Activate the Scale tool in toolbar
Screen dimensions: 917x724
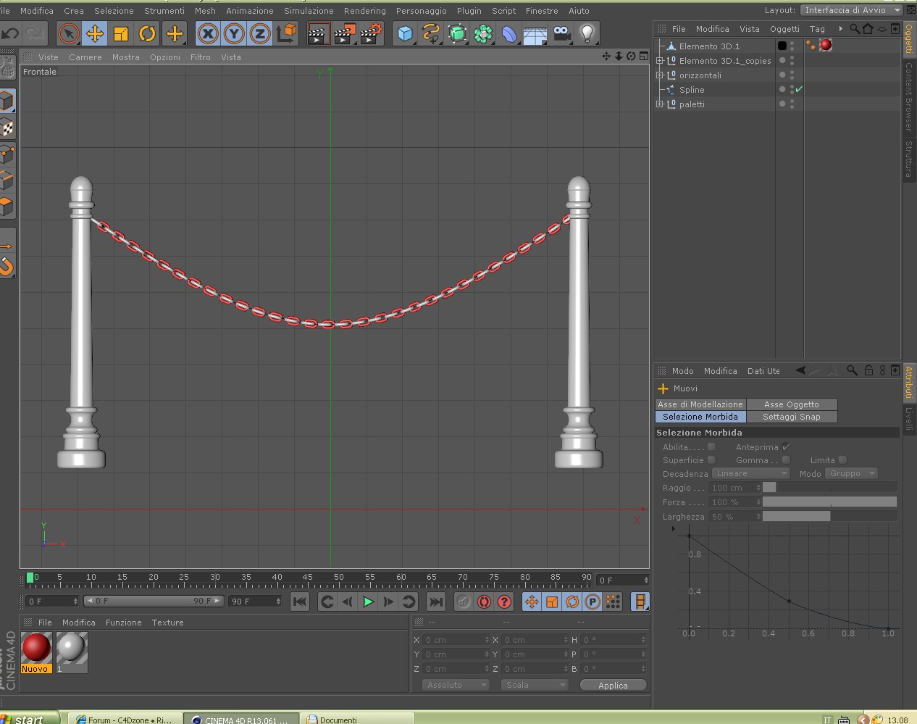[121, 33]
